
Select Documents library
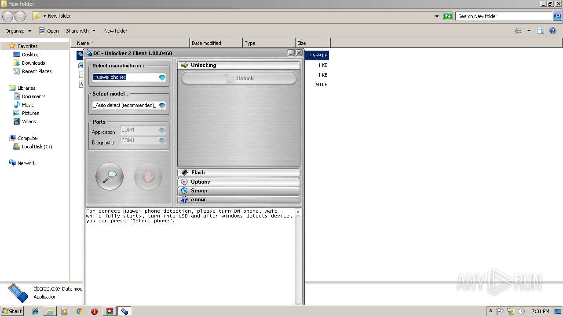(x=33, y=96)
